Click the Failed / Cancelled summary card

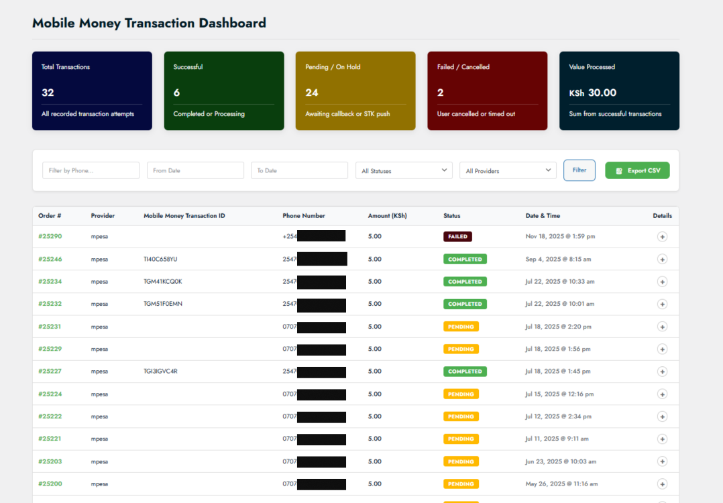coord(487,91)
